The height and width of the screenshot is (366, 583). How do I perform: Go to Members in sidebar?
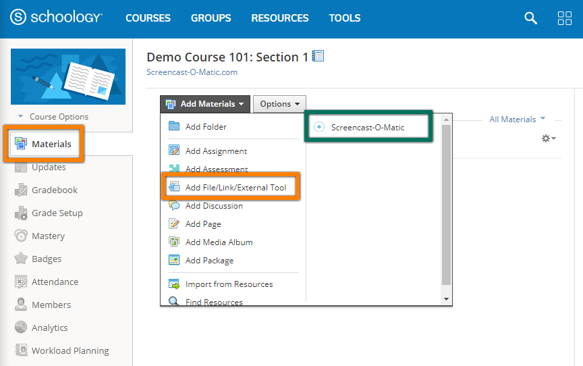coord(51,305)
